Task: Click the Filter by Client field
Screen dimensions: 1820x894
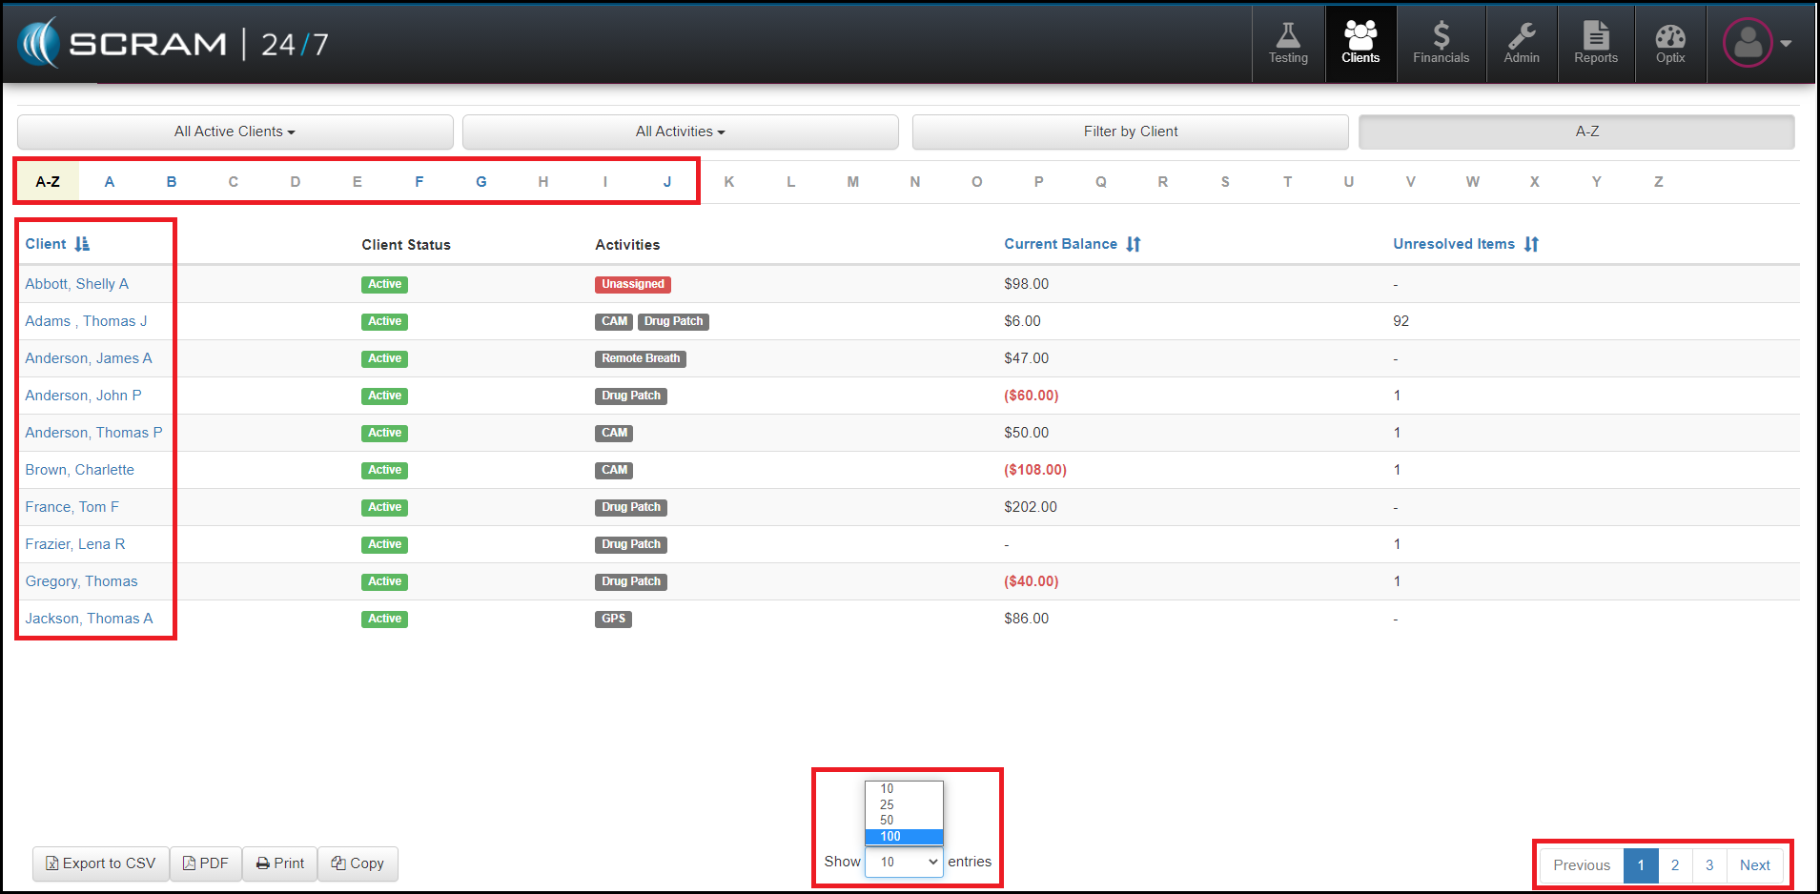Action: click(1130, 132)
